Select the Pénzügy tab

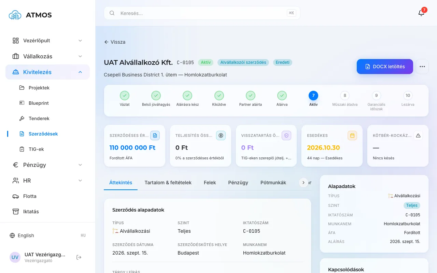tap(238, 183)
